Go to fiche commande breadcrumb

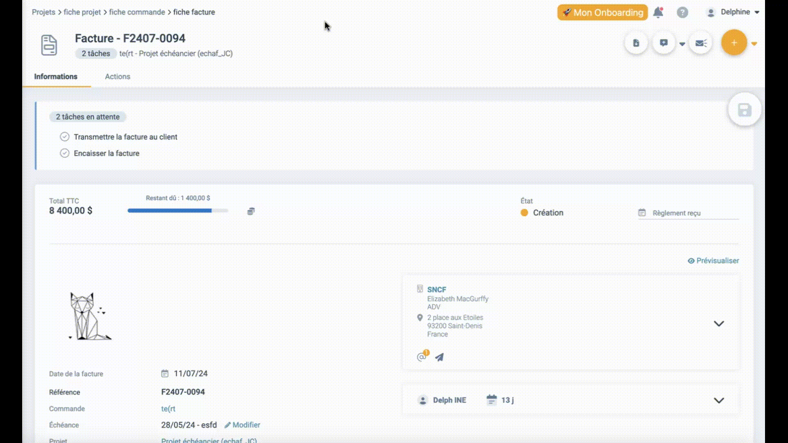click(137, 12)
